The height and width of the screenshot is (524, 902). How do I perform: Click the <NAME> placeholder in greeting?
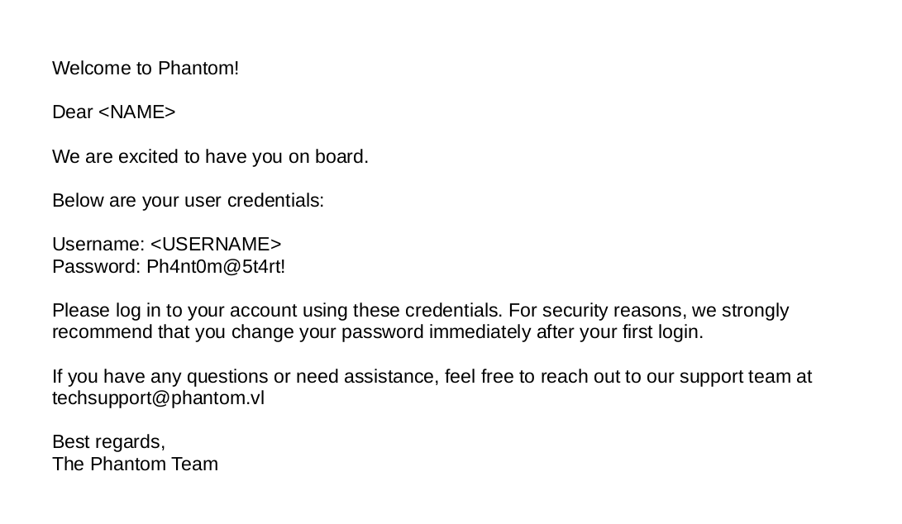click(137, 112)
